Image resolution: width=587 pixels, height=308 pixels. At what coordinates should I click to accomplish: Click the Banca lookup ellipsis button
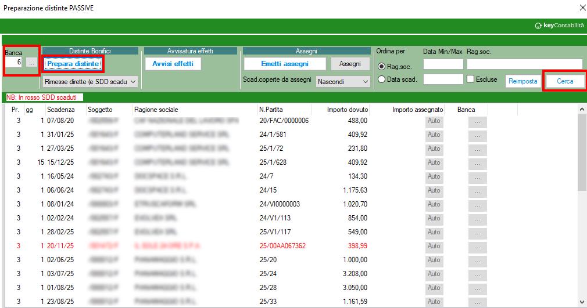coord(32,62)
